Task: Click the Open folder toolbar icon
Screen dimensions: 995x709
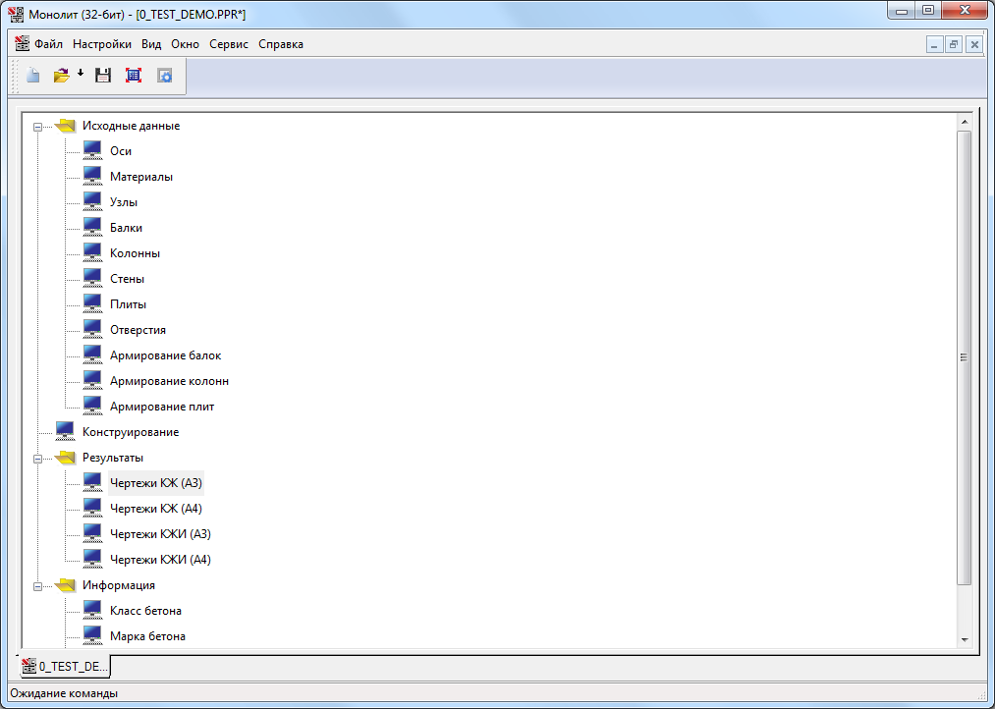Action: point(61,76)
